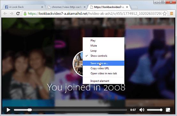Viewport: 177px width, 116px height.
Task: Click the circular building photo thumbnail
Action: click(78, 64)
